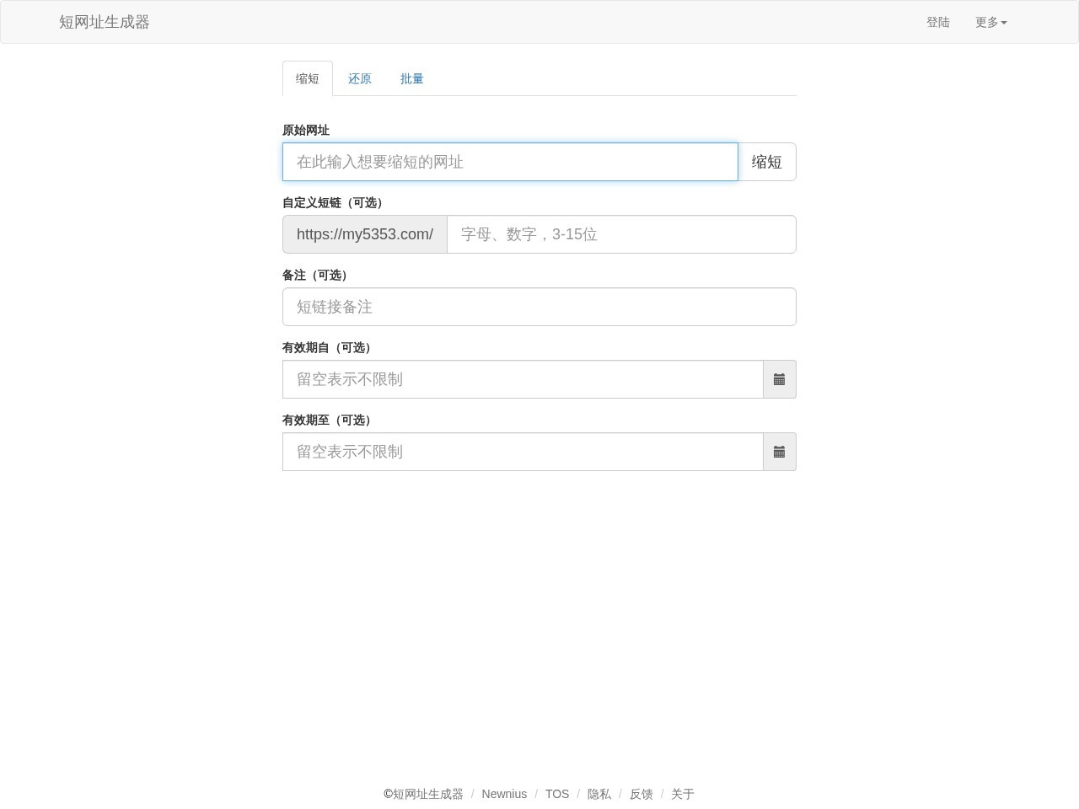Click the footer ©短网址生成器 link
This screenshot has height=809, width=1079.
click(424, 794)
